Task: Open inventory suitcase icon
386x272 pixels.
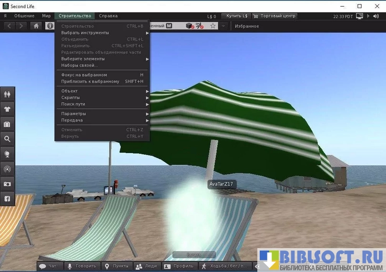Action: 7,124
